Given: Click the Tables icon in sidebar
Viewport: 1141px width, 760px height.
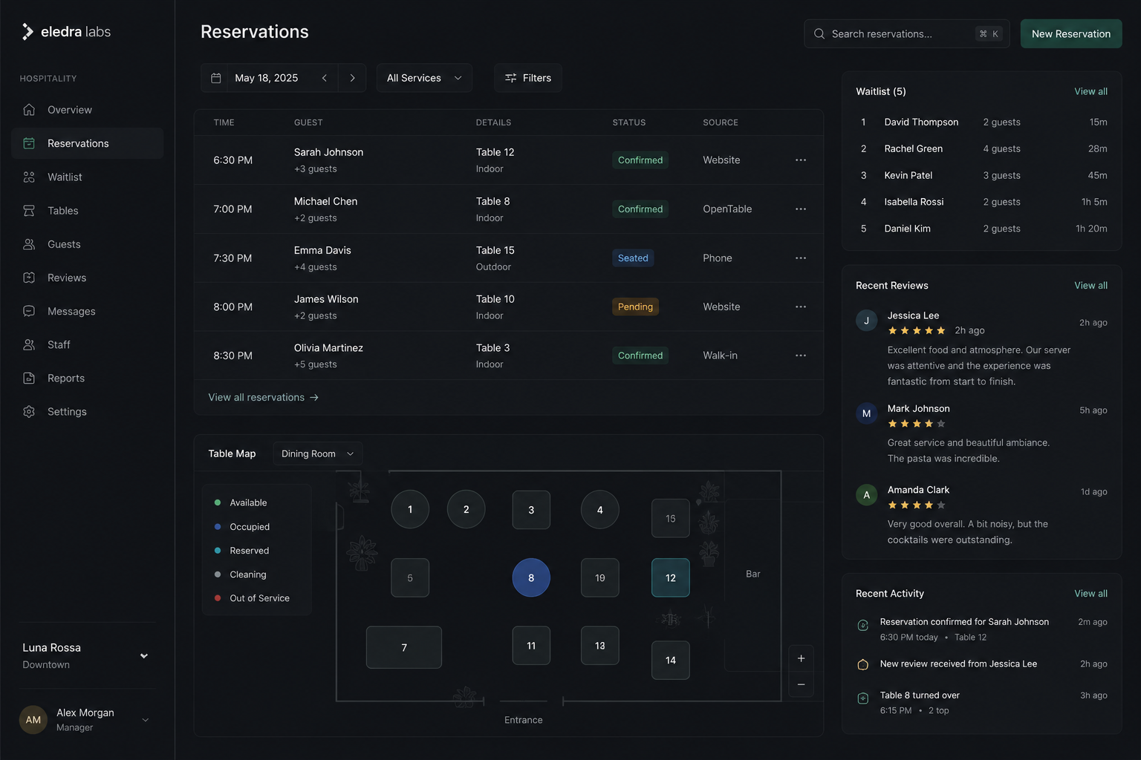Looking at the screenshot, I should tap(29, 211).
